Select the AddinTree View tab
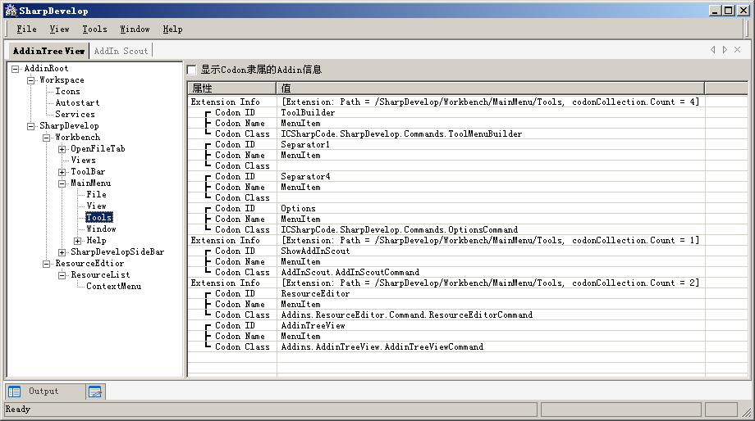This screenshot has width=755, height=421. click(x=48, y=51)
